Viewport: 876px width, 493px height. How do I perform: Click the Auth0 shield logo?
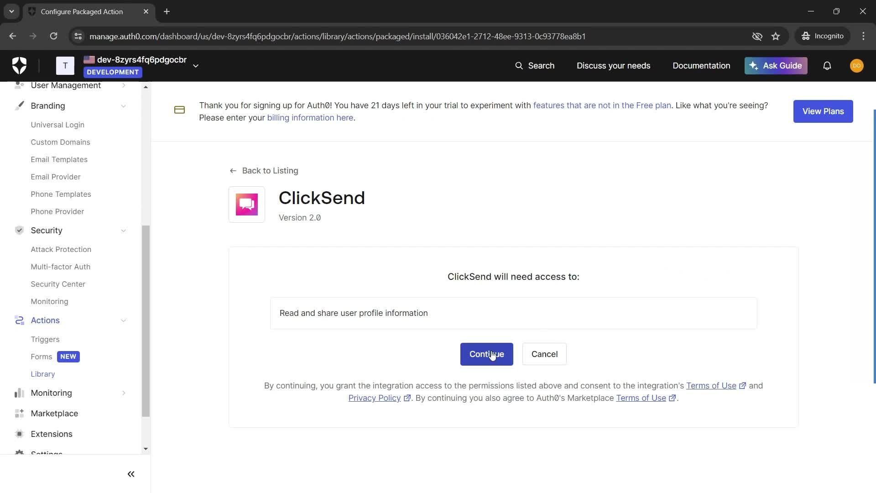[19, 66]
